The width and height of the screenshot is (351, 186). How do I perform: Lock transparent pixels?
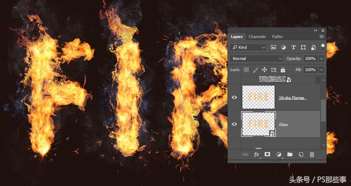[x=246, y=70]
